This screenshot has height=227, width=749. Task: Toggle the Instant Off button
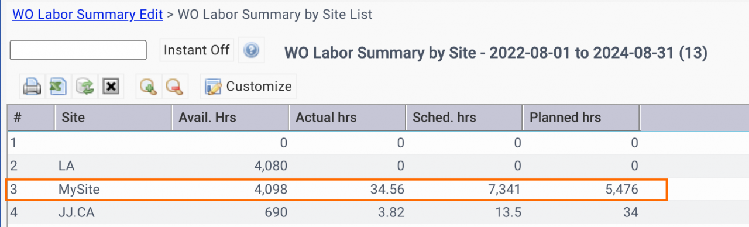tap(197, 50)
